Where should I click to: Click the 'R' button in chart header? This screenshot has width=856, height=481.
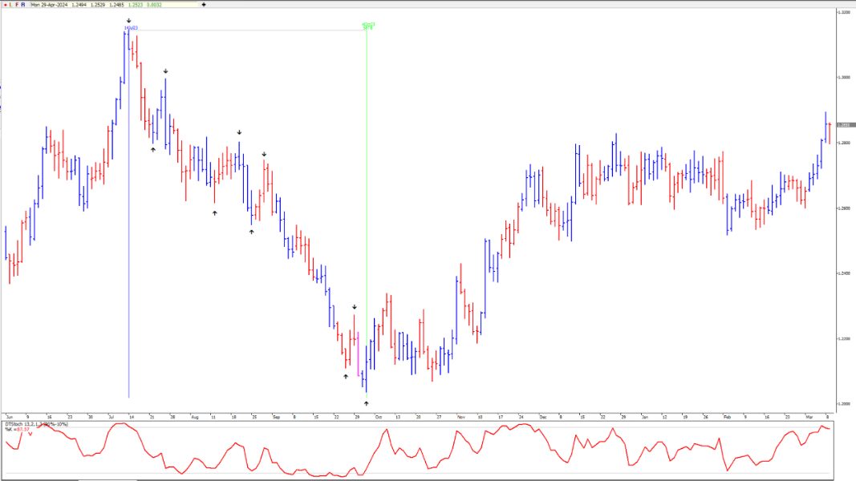23,4
